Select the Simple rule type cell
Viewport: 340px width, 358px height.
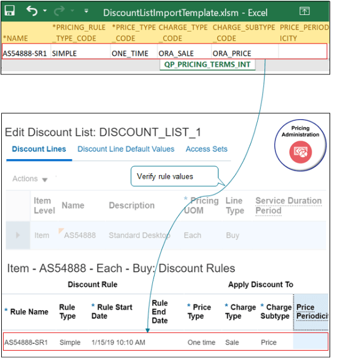tap(70, 343)
